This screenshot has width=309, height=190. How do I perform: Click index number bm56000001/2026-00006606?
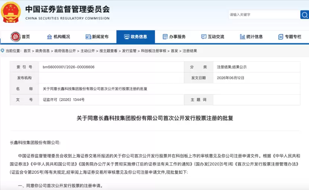click(x=69, y=67)
